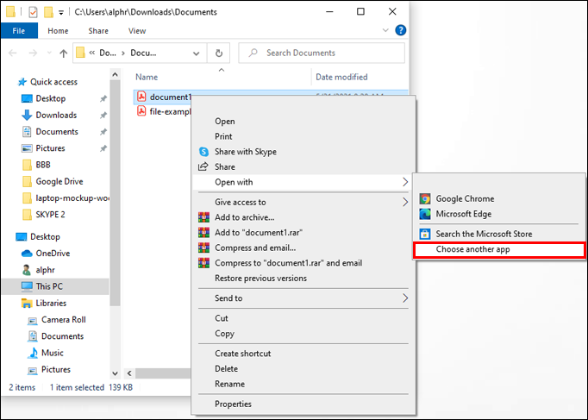Click the horizontal scroll left arrow
Viewport: 588px width, 420px height.
129,373
